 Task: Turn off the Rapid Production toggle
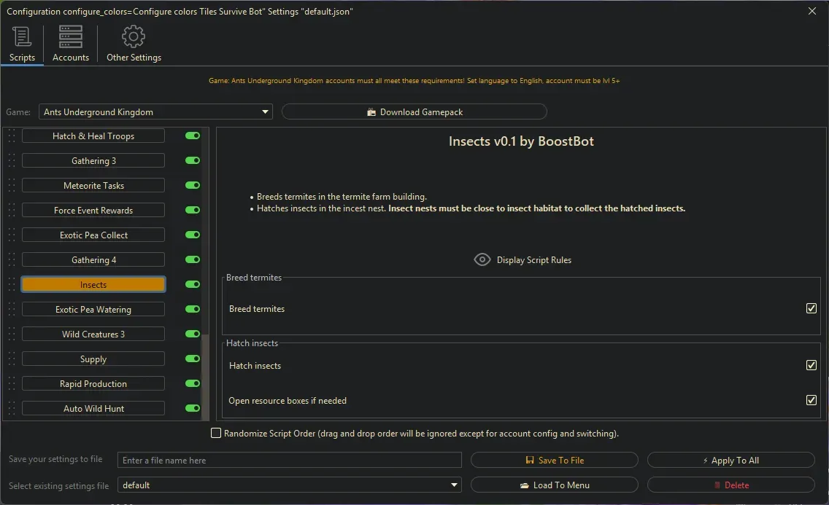[x=193, y=384]
